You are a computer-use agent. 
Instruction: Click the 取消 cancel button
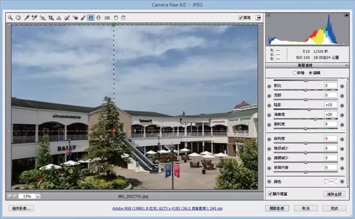coord(306,208)
